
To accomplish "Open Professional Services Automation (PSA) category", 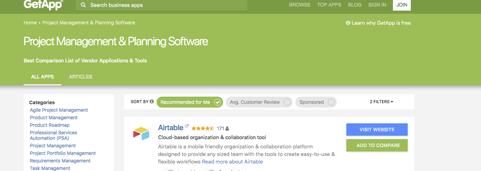I will [x=53, y=135].
